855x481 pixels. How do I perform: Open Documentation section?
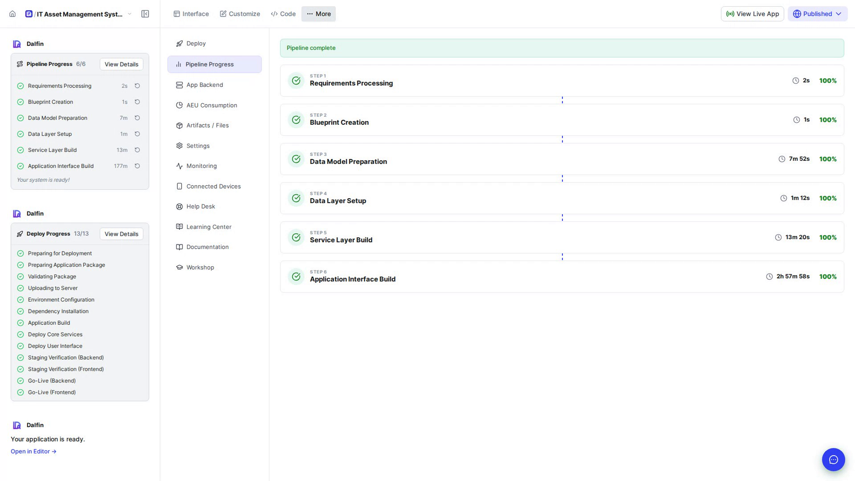click(x=214, y=247)
